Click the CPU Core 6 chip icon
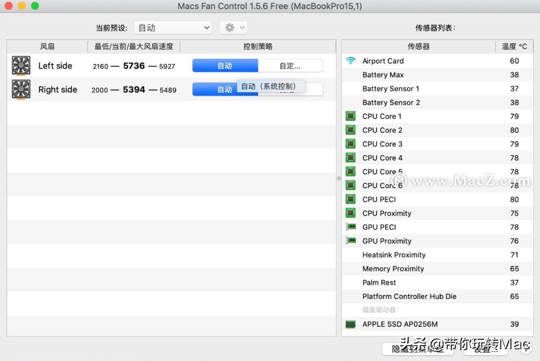540x361 pixels. pyautogui.click(x=351, y=185)
